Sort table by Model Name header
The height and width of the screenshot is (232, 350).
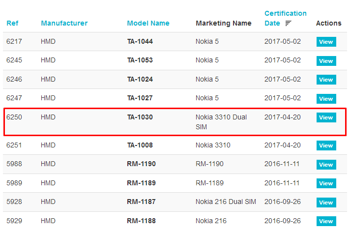pos(148,23)
